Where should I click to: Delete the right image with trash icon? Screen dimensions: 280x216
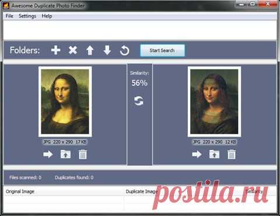[232, 154]
